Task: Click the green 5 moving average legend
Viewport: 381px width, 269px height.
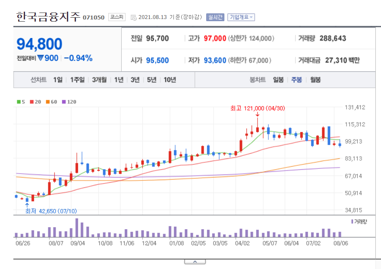Action: click(x=21, y=102)
